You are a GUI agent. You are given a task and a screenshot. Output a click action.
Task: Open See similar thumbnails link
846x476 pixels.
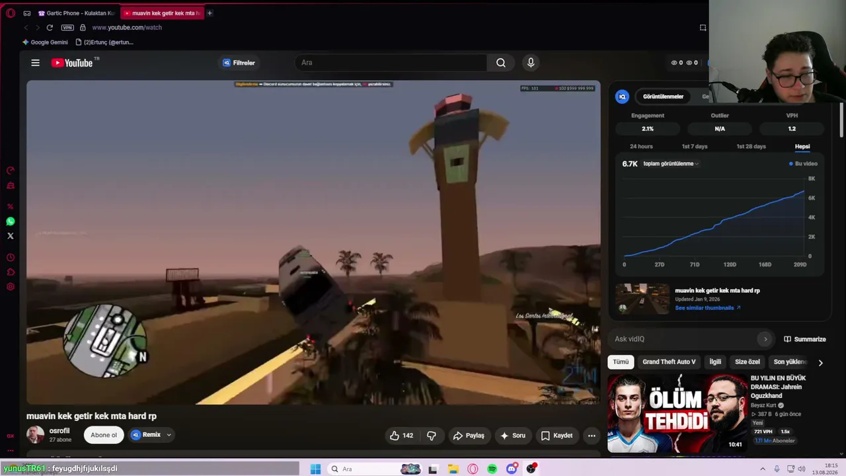tap(708, 307)
